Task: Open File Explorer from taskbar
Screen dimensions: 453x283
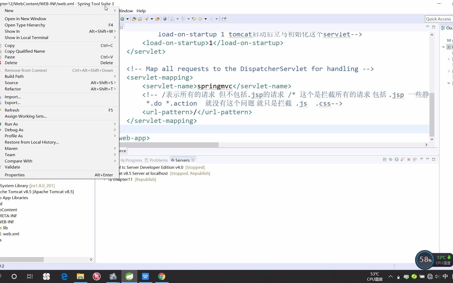Action: [80, 276]
